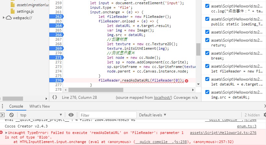Click the red error icon in console
This screenshot has height=145, width=266.
1,132
